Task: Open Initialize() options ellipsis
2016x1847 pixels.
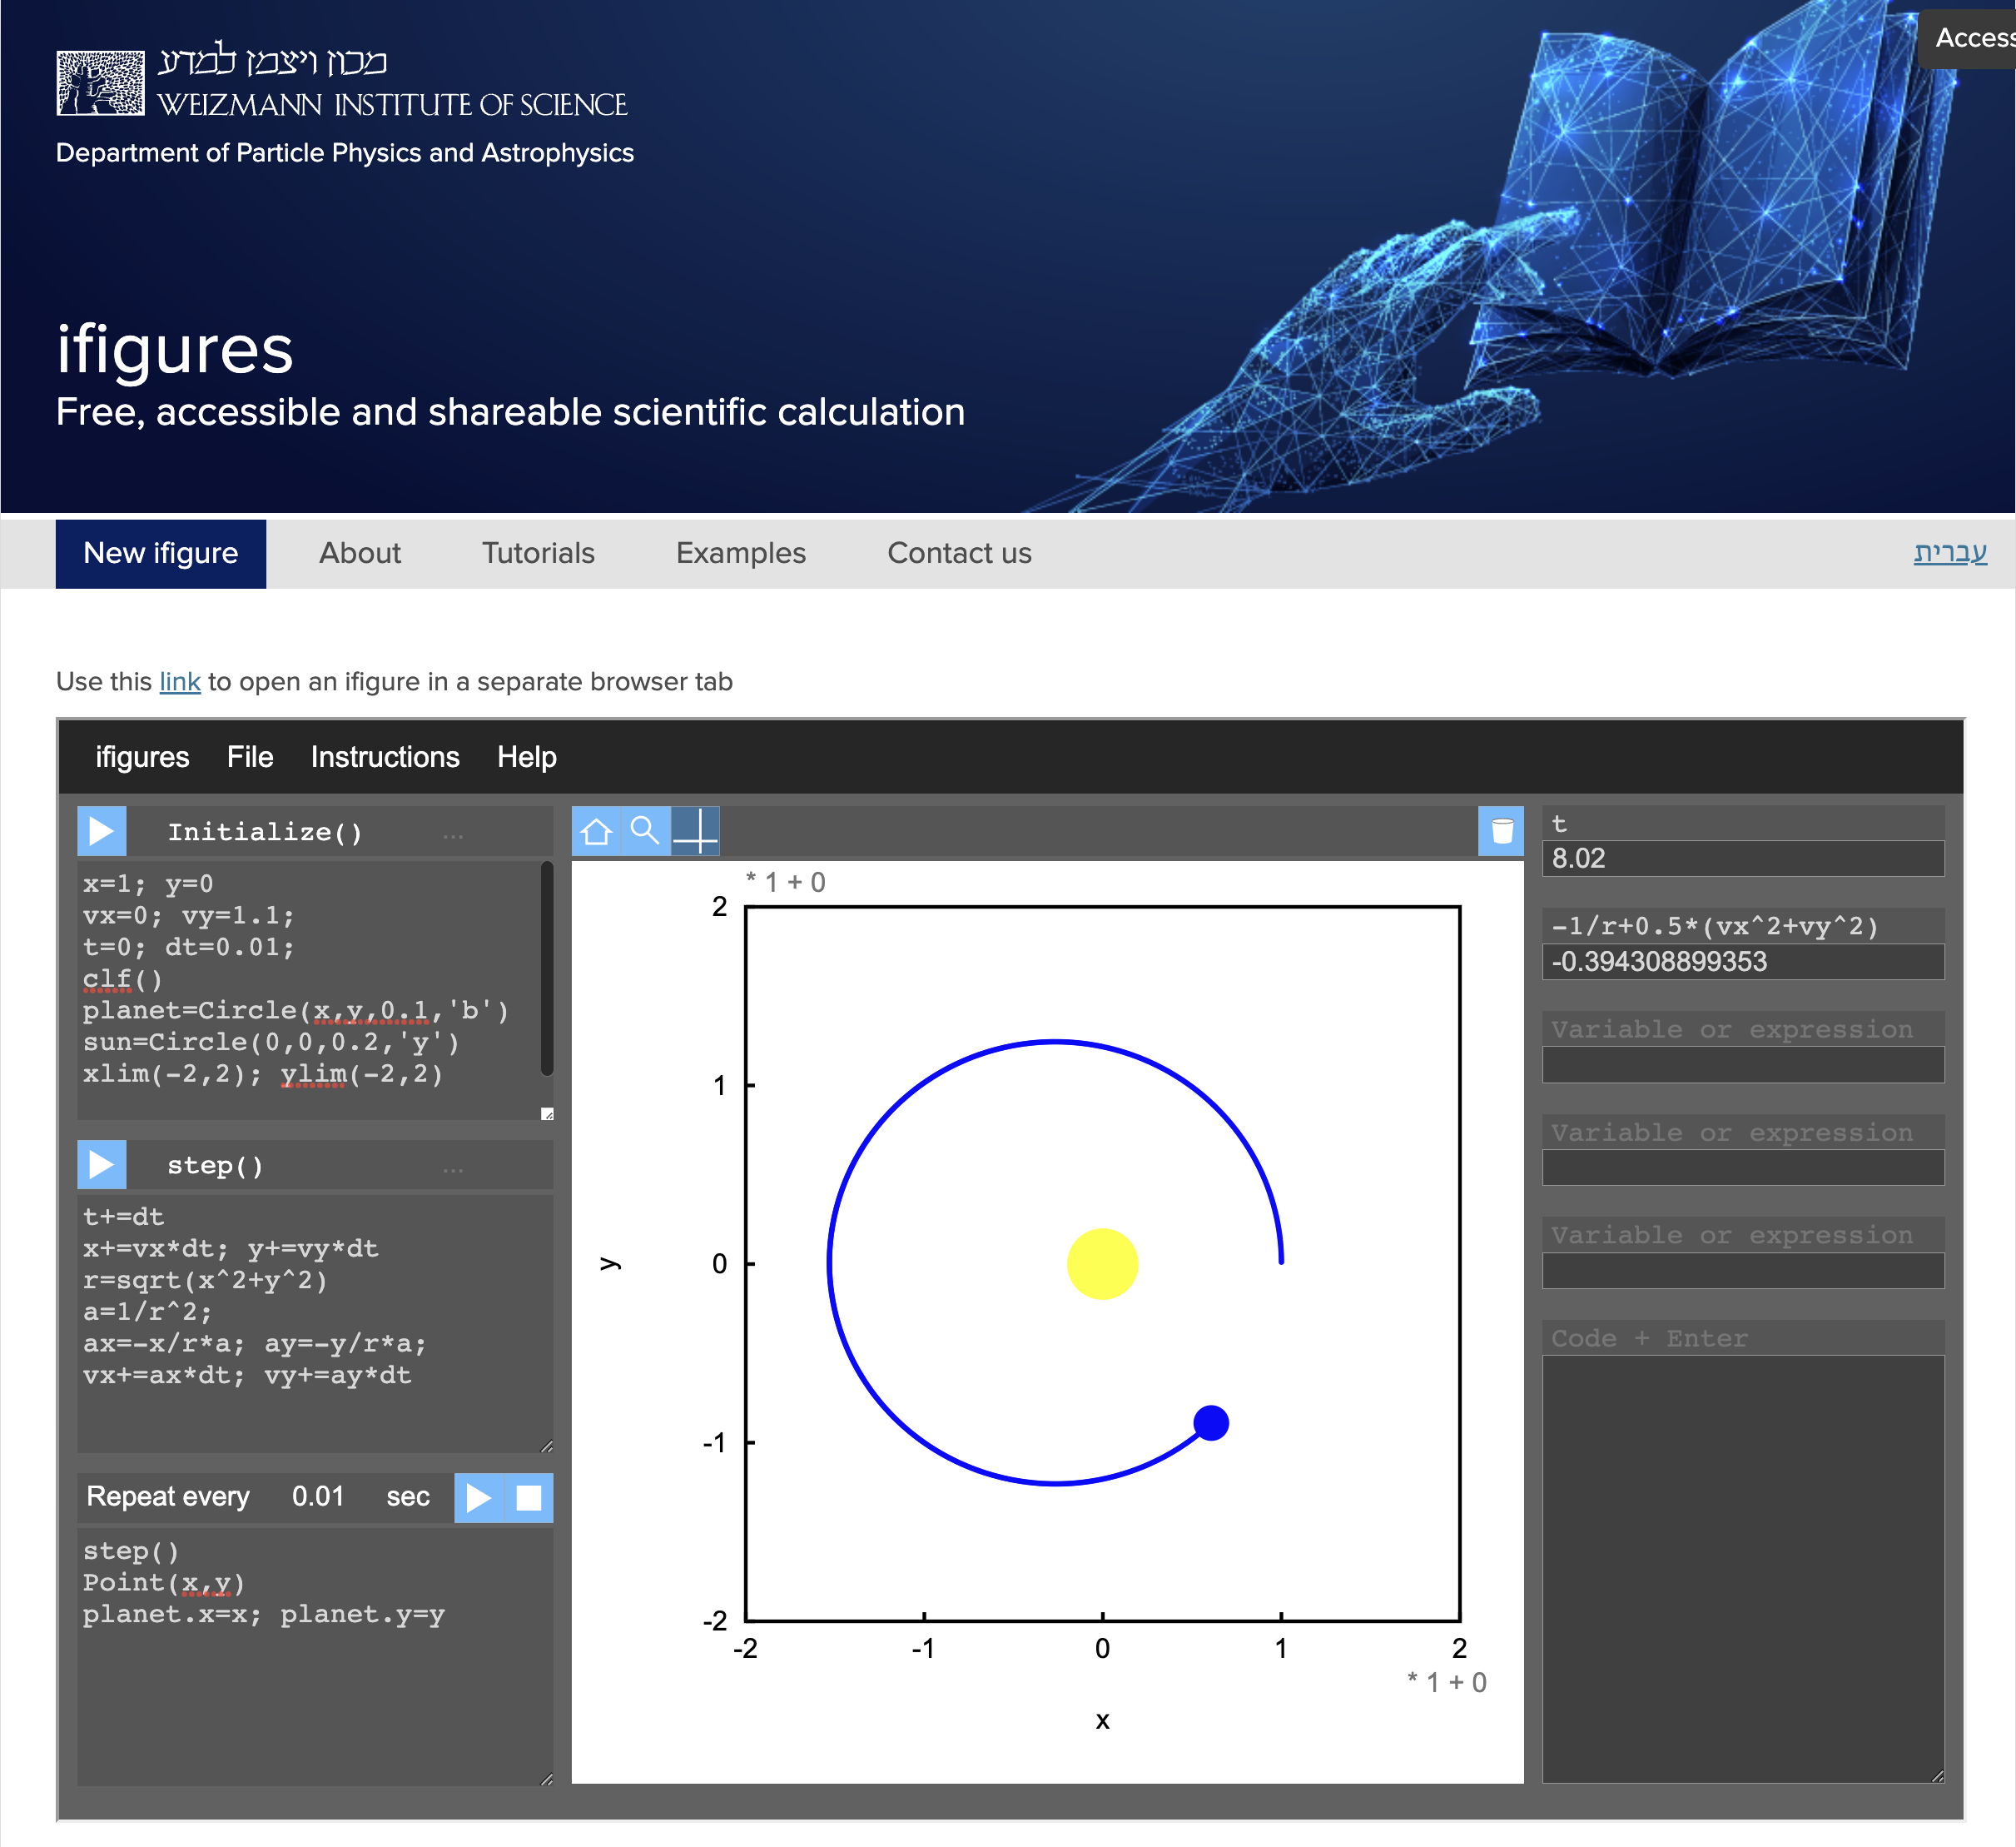Action: 453,834
